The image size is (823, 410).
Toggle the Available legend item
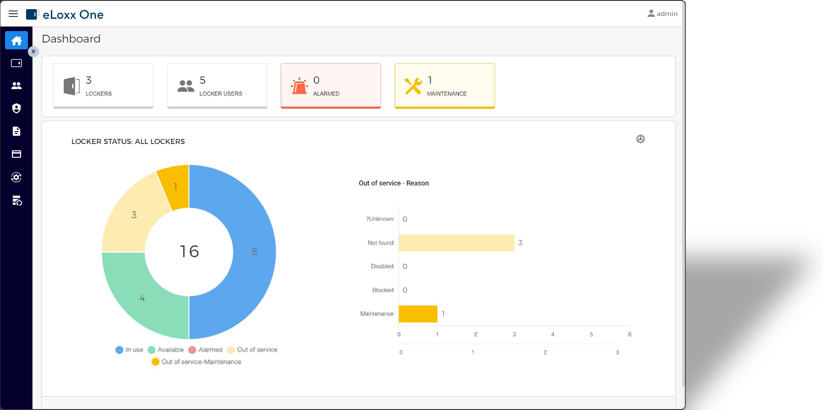[166, 350]
